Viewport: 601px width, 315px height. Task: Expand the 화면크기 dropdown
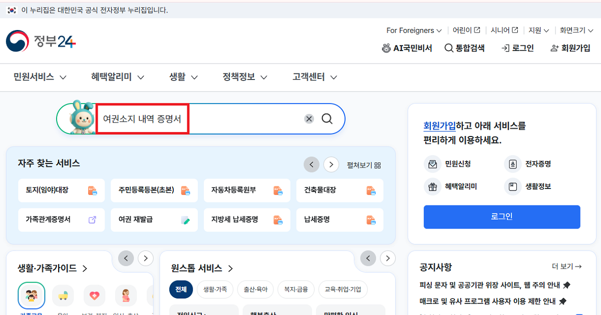coord(576,30)
